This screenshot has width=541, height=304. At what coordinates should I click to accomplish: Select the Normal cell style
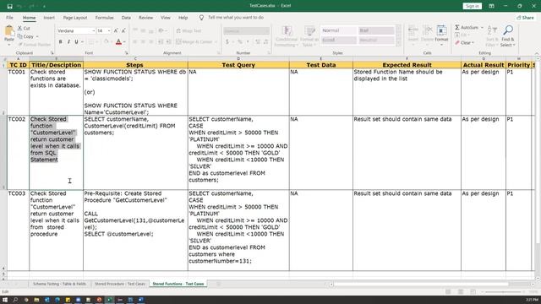[339, 30]
